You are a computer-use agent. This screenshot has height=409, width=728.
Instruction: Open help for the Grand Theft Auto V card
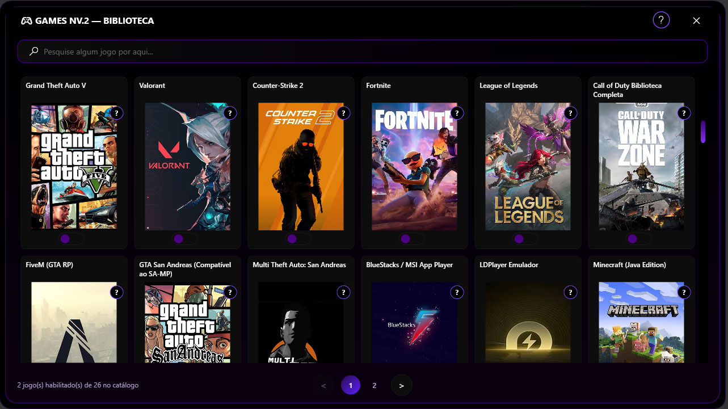click(116, 113)
